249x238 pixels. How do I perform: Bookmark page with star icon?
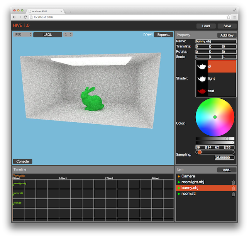click(x=228, y=17)
